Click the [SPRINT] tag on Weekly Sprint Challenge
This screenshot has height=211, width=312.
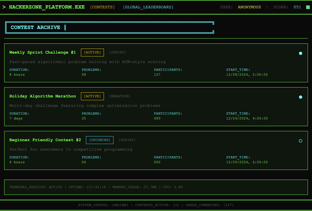117,53
